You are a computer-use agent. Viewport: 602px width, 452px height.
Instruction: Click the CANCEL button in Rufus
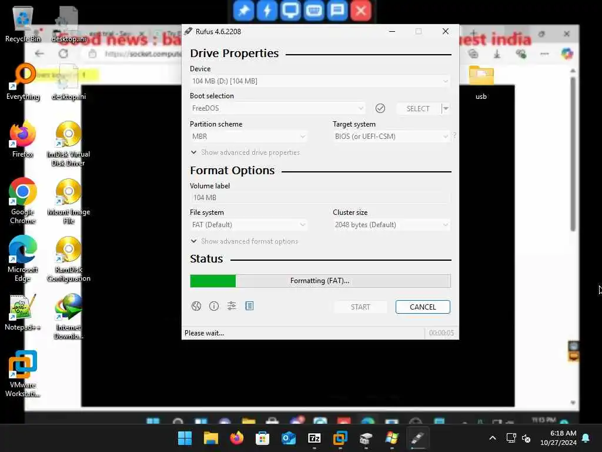423,307
